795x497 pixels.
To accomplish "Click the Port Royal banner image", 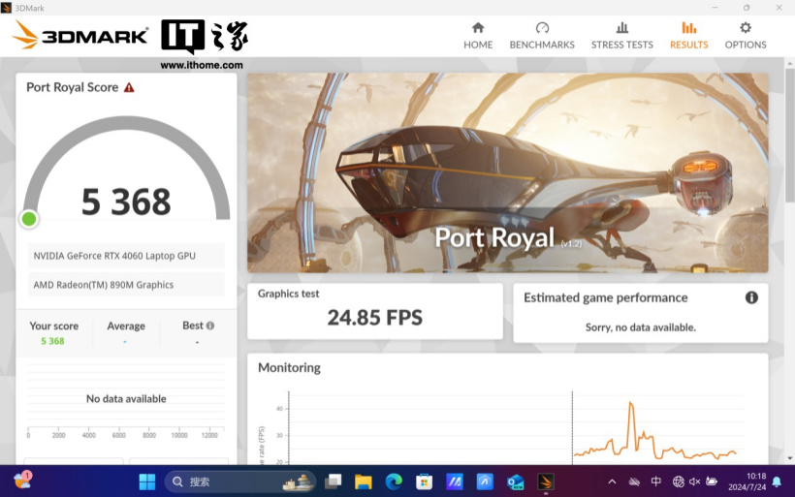I will pyautogui.click(x=507, y=172).
